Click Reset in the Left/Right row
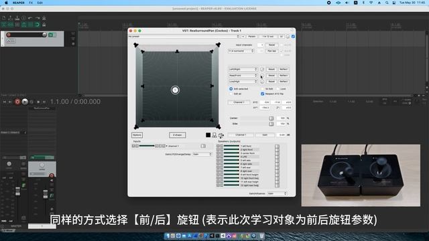This screenshot has width=429, height=241. [x=271, y=69]
